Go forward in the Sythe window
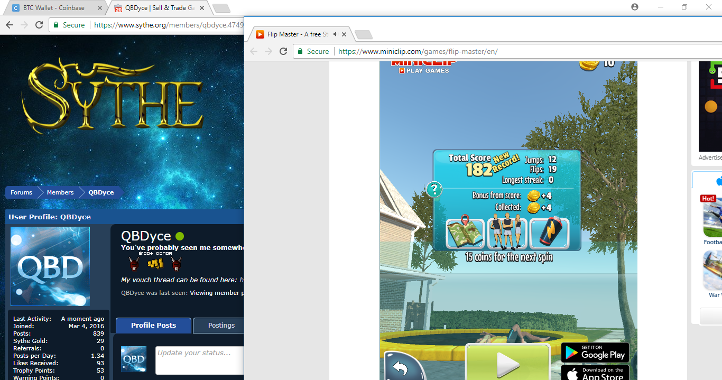722x380 pixels. click(x=24, y=25)
